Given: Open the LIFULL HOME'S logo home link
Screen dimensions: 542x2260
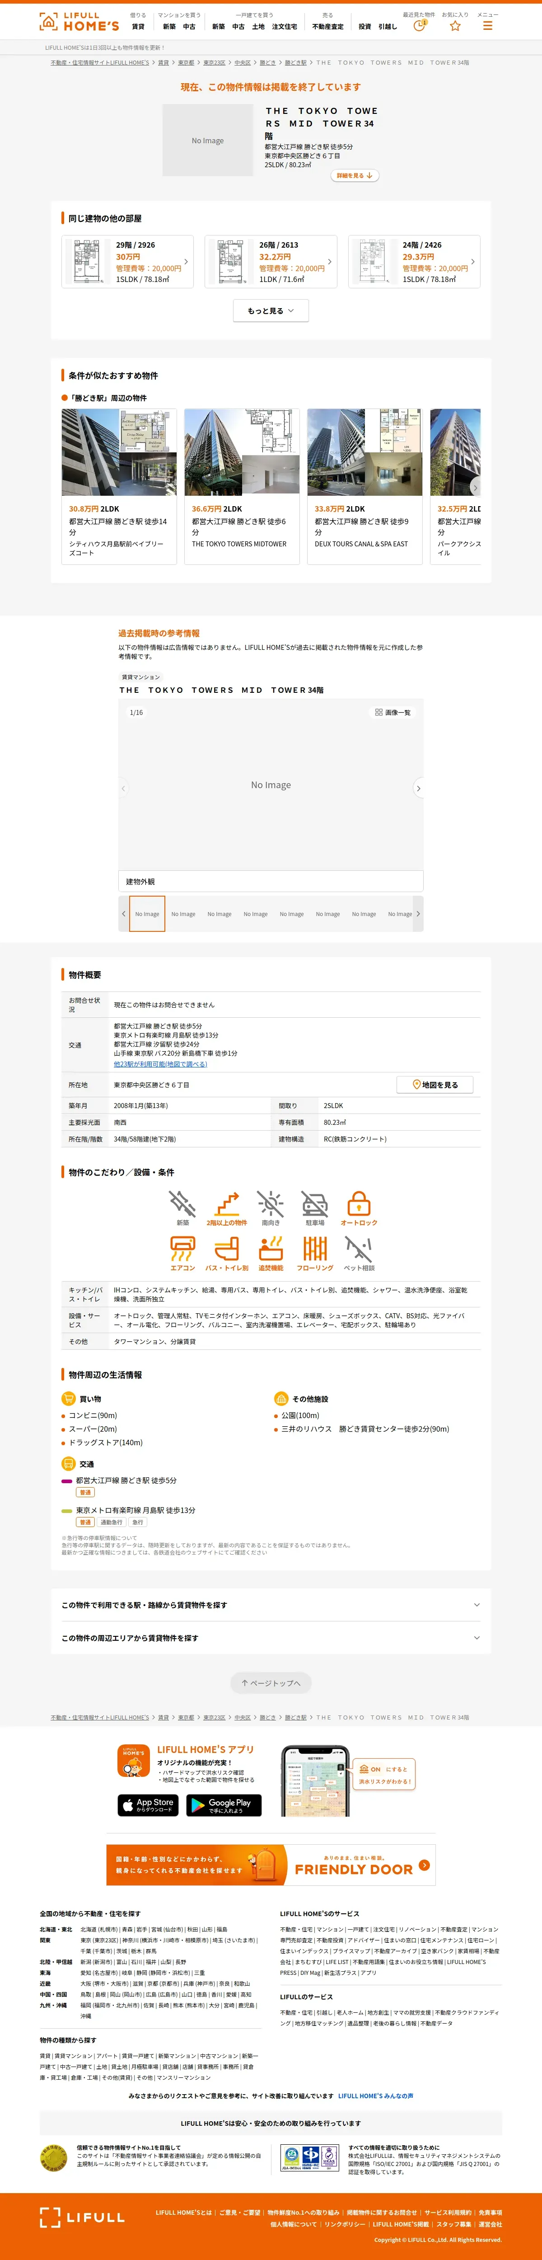Looking at the screenshot, I should click(x=79, y=22).
